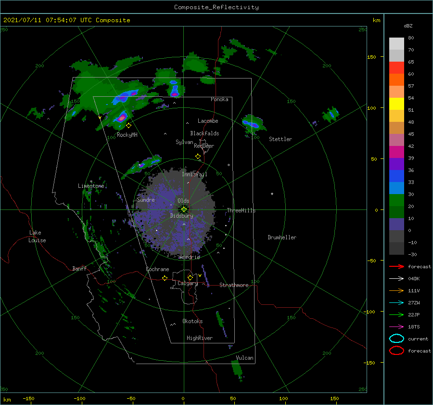This screenshot has height=405, width=433.
Task: Click the Strathmore town label
Action: [x=234, y=285]
